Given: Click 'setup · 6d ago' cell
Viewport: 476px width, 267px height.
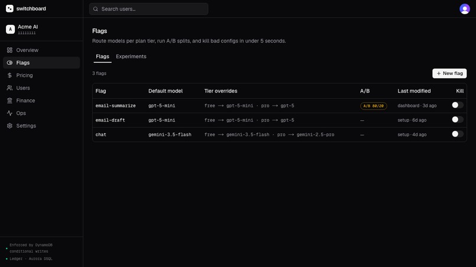Looking at the screenshot, I should point(412,120).
